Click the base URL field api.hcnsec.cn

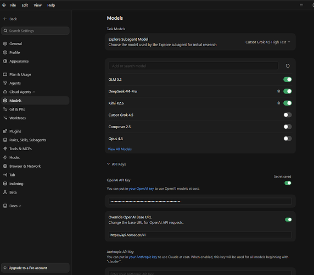click(200, 235)
